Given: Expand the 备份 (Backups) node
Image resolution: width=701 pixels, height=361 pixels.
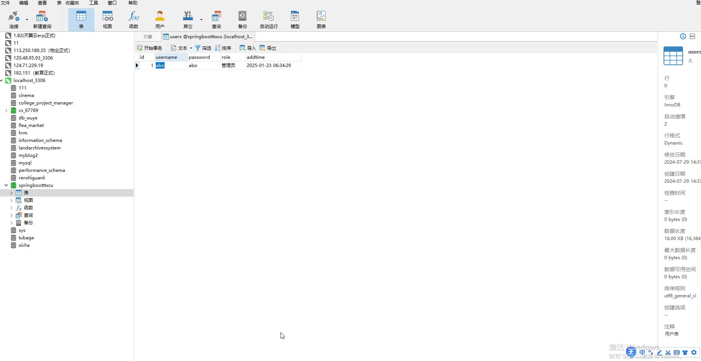Looking at the screenshot, I should pos(12,223).
